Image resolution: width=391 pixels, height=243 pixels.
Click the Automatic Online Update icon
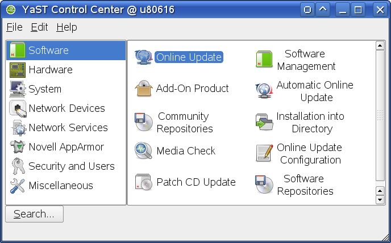(x=264, y=90)
